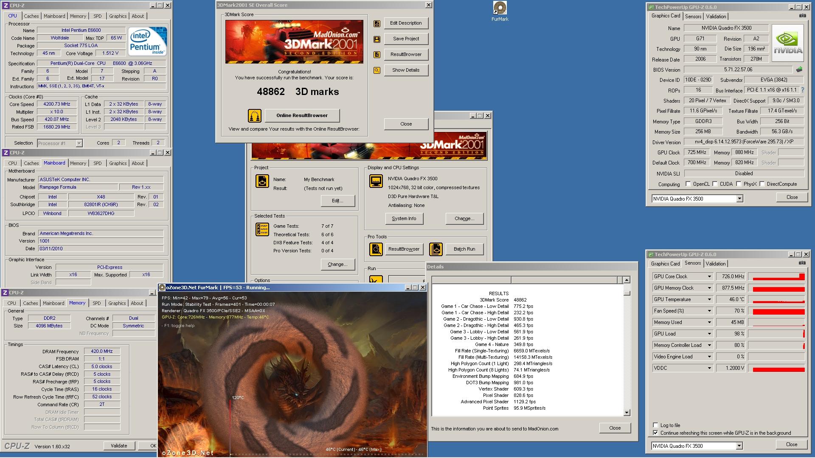
Task: Click the GPU-Z camera icon in Sensors window
Action: (802, 263)
